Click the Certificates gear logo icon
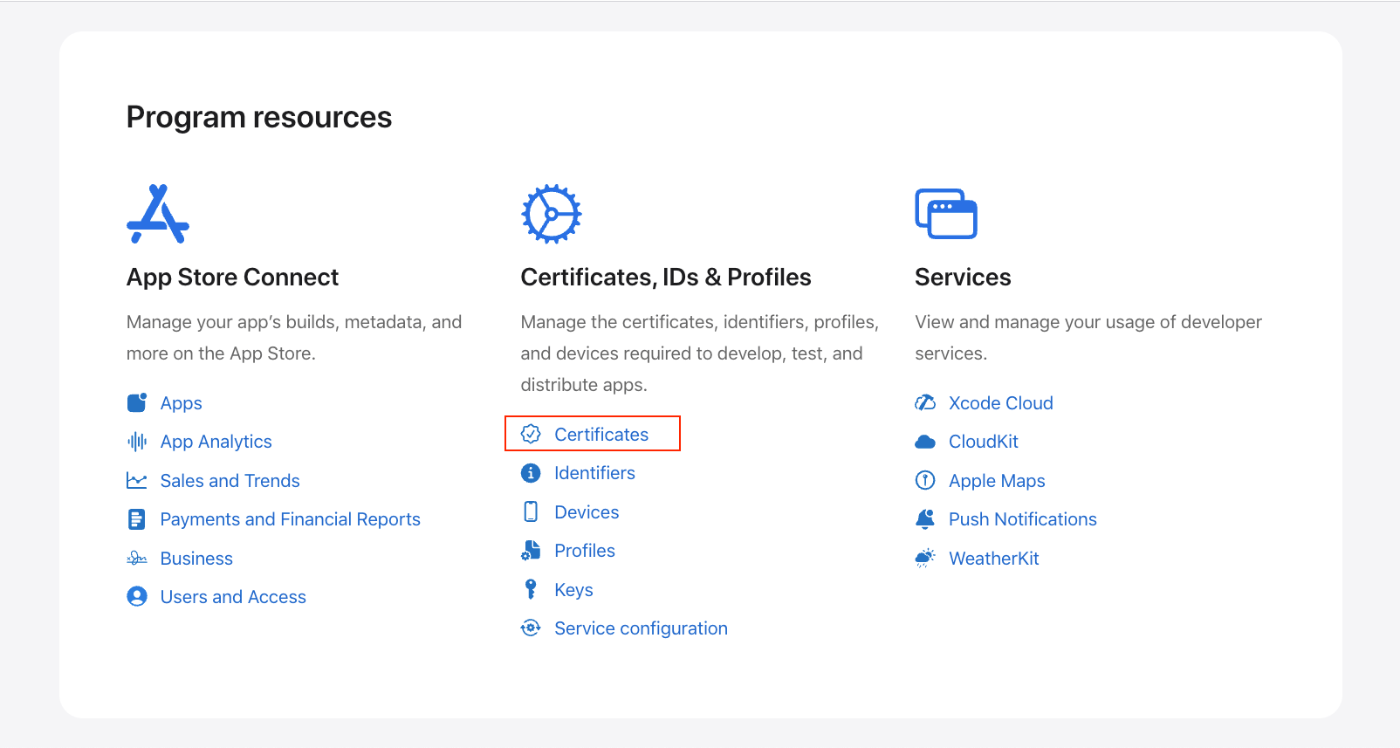The width and height of the screenshot is (1400, 748). click(552, 214)
